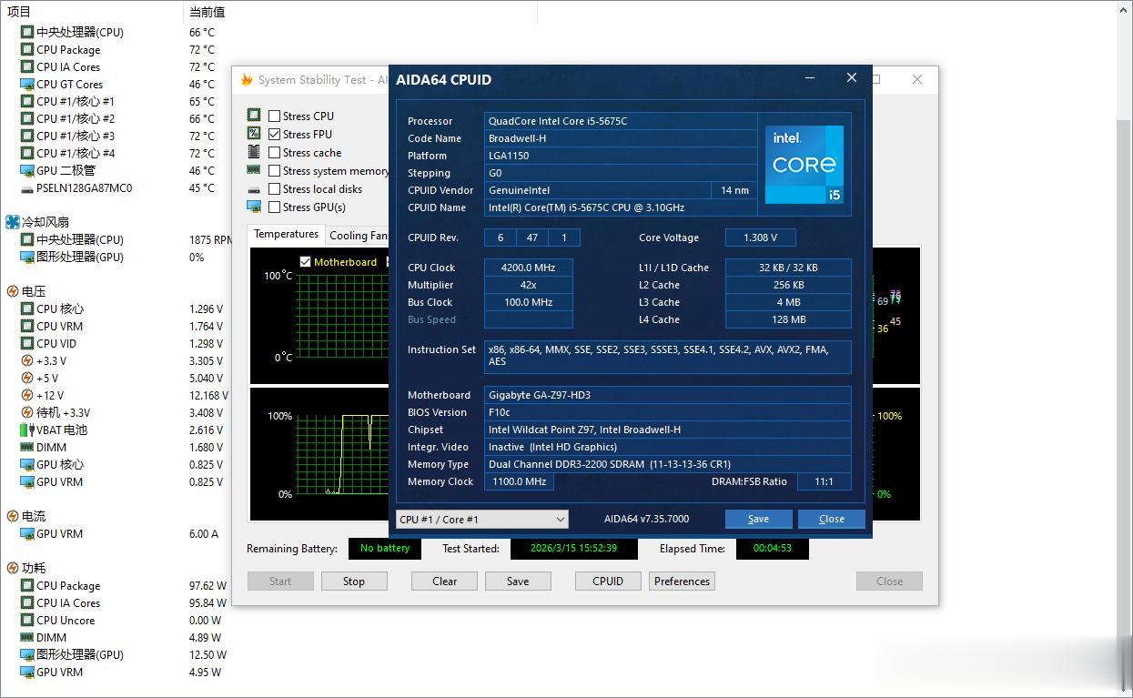Viewport: 1133px width, 698px height.
Task: Close the AIDA64 CPUID window with X
Action: coord(852,78)
